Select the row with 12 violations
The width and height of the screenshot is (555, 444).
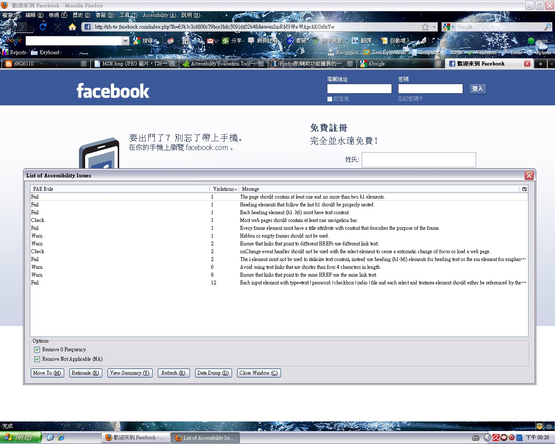coord(279,283)
